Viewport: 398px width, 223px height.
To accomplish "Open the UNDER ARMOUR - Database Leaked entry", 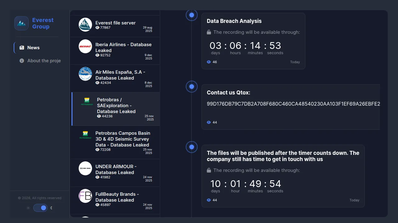I will click(116, 169).
